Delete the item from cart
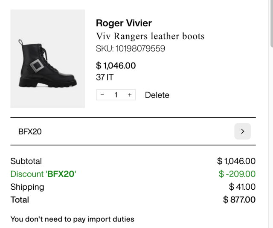The height and width of the screenshot is (228, 273). (157, 95)
